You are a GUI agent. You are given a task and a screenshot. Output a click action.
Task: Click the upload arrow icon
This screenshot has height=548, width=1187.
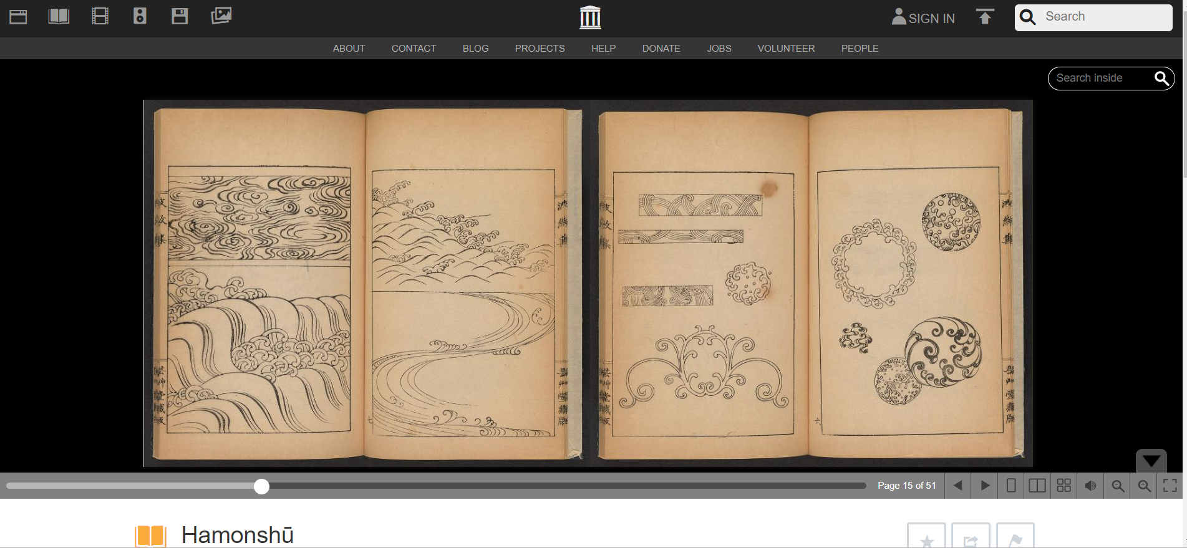[x=985, y=17]
